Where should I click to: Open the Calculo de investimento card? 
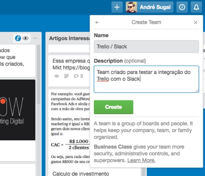click(x=81, y=174)
